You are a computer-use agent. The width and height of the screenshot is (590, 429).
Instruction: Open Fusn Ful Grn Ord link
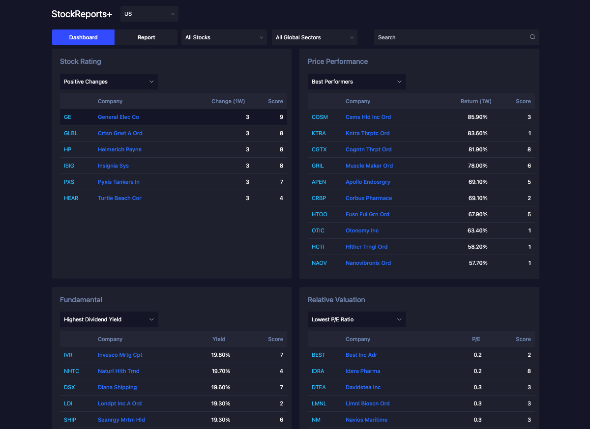tap(367, 214)
